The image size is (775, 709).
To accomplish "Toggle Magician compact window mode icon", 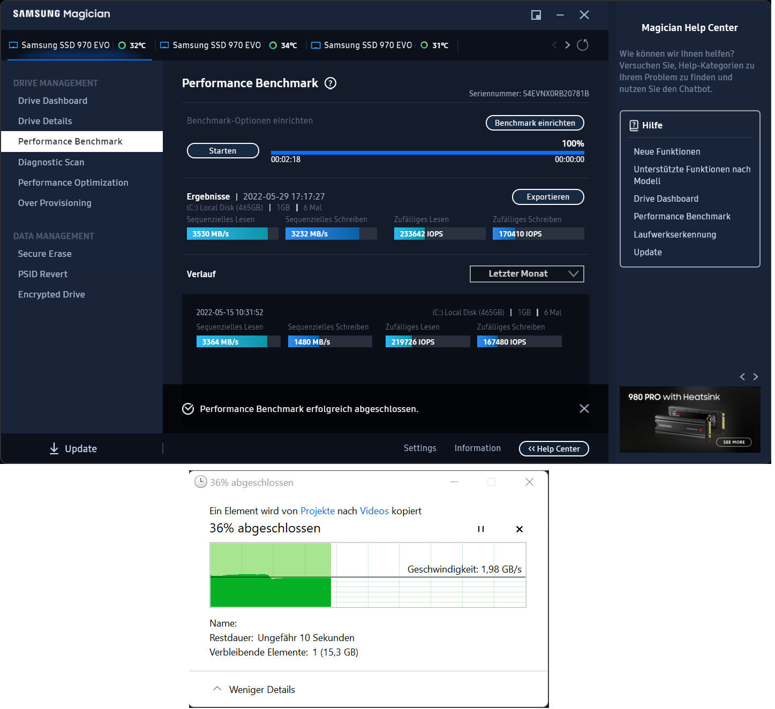I will point(536,15).
